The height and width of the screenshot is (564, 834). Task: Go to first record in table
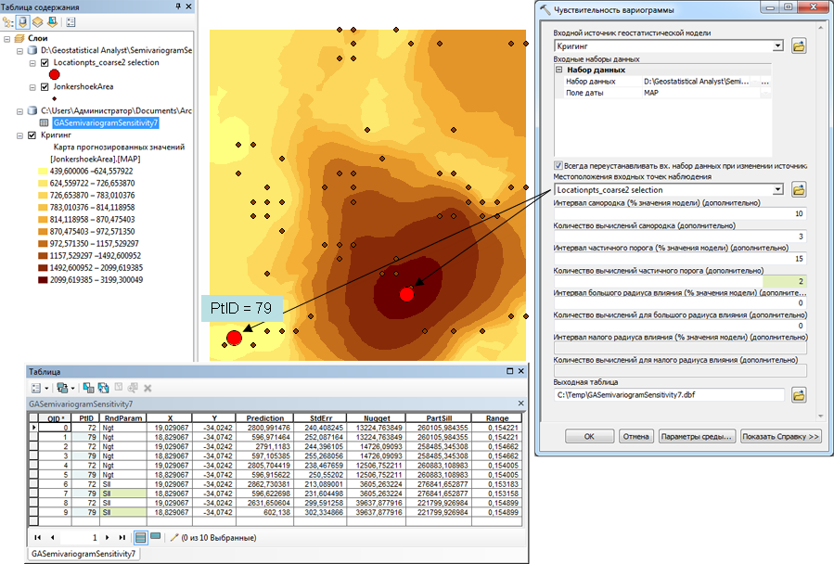pyautogui.click(x=38, y=537)
